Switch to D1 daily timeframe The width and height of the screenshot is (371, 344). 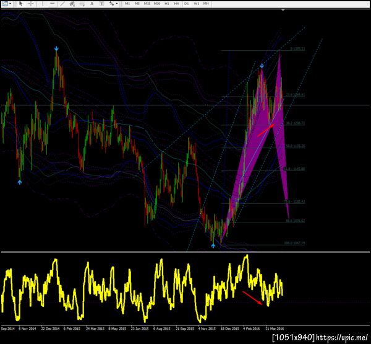(x=187, y=4)
